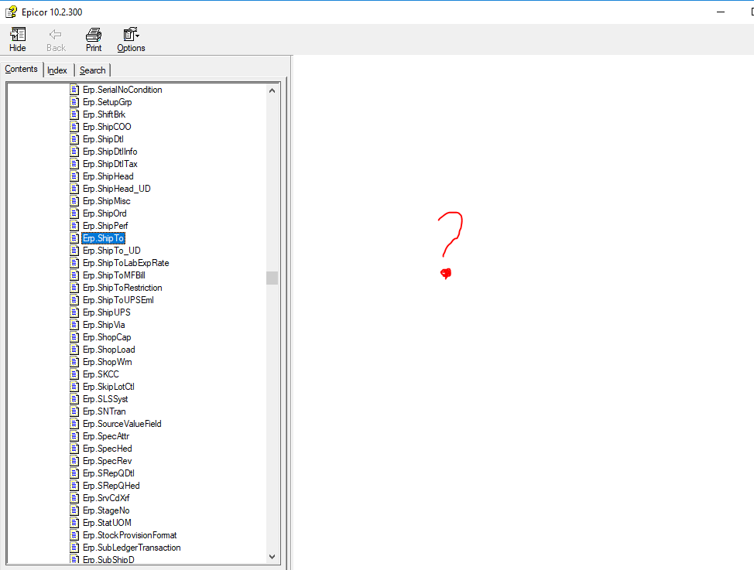This screenshot has width=754, height=570.
Task: Click the contents scrollbar up arrow
Action: coord(272,90)
